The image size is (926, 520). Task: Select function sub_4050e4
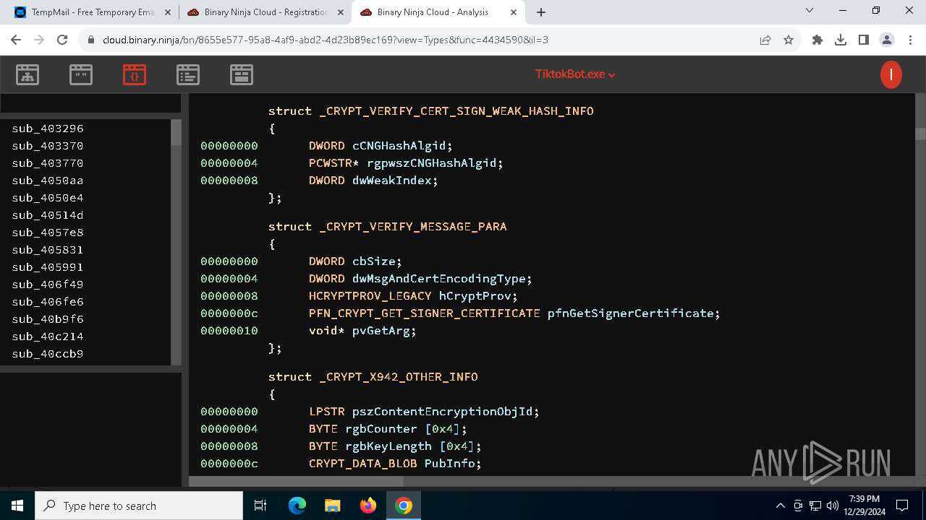tap(48, 198)
